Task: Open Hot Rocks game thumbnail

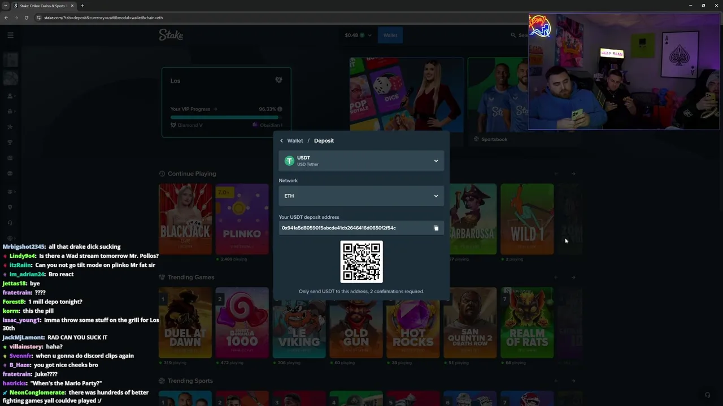Action: pos(413,329)
